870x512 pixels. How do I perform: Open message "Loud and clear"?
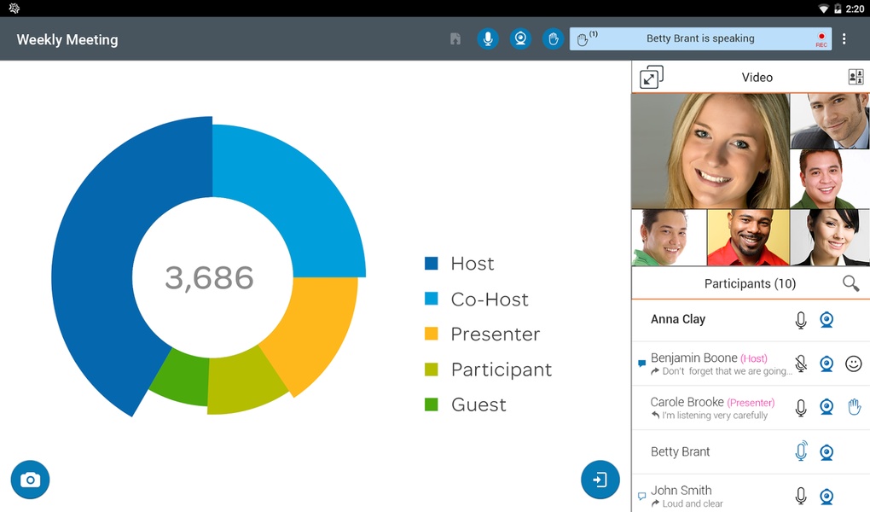[693, 503]
